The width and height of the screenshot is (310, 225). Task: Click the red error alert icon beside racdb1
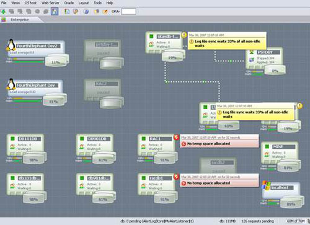tap(176, 177)
